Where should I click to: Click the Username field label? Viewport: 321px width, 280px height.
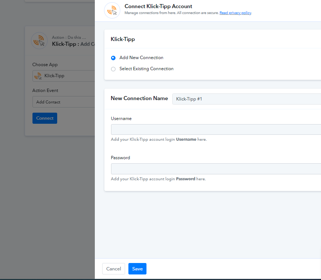tap(121, 119)
